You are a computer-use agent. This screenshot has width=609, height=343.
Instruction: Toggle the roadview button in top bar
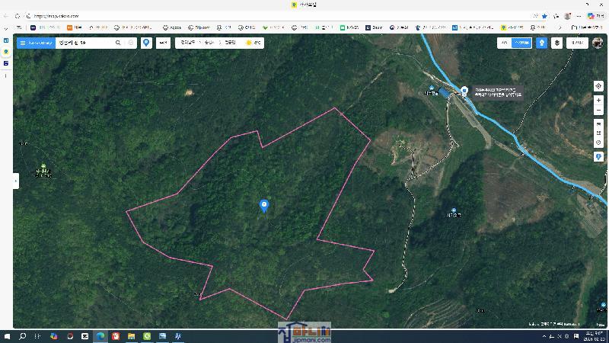coord(541,43)
